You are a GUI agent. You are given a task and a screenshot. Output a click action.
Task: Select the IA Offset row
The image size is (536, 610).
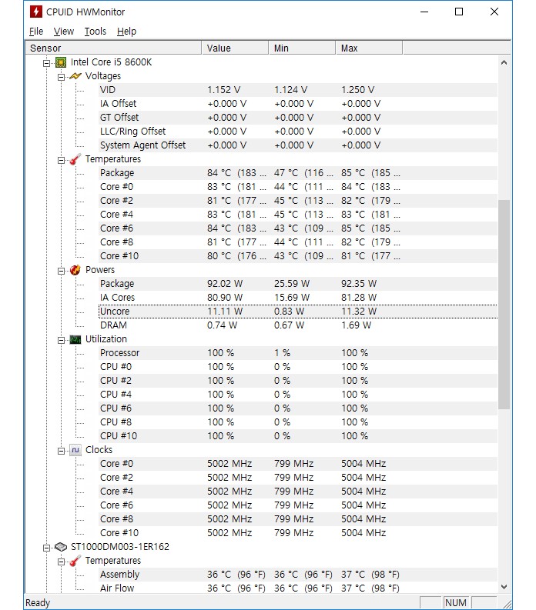tap(298, 104)
